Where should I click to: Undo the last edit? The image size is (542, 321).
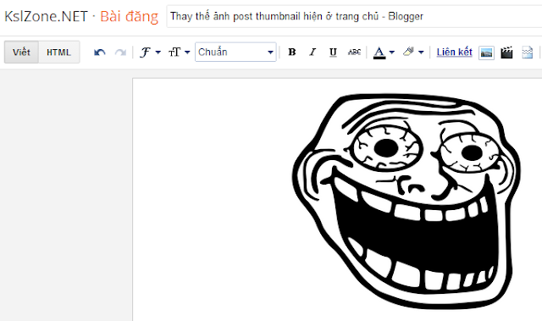[x=100, y=53]
